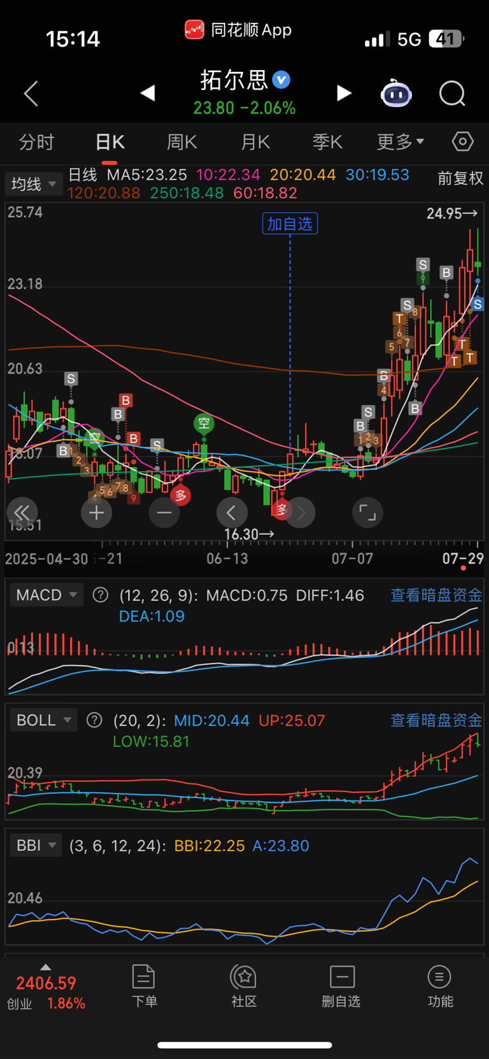Tap 250:18.48 moving average value
Viewport: 489px width, 1059px height.
(187, 193)
